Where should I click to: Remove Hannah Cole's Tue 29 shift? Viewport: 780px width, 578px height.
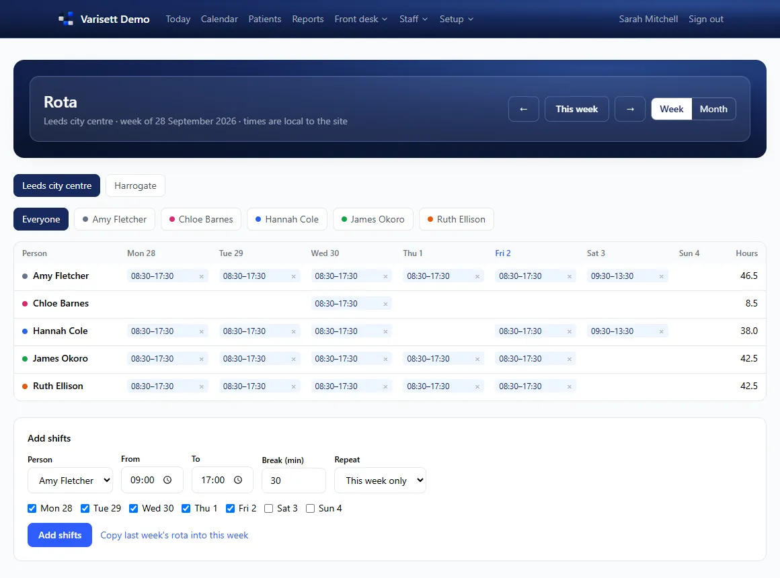[x=293, y=332]
